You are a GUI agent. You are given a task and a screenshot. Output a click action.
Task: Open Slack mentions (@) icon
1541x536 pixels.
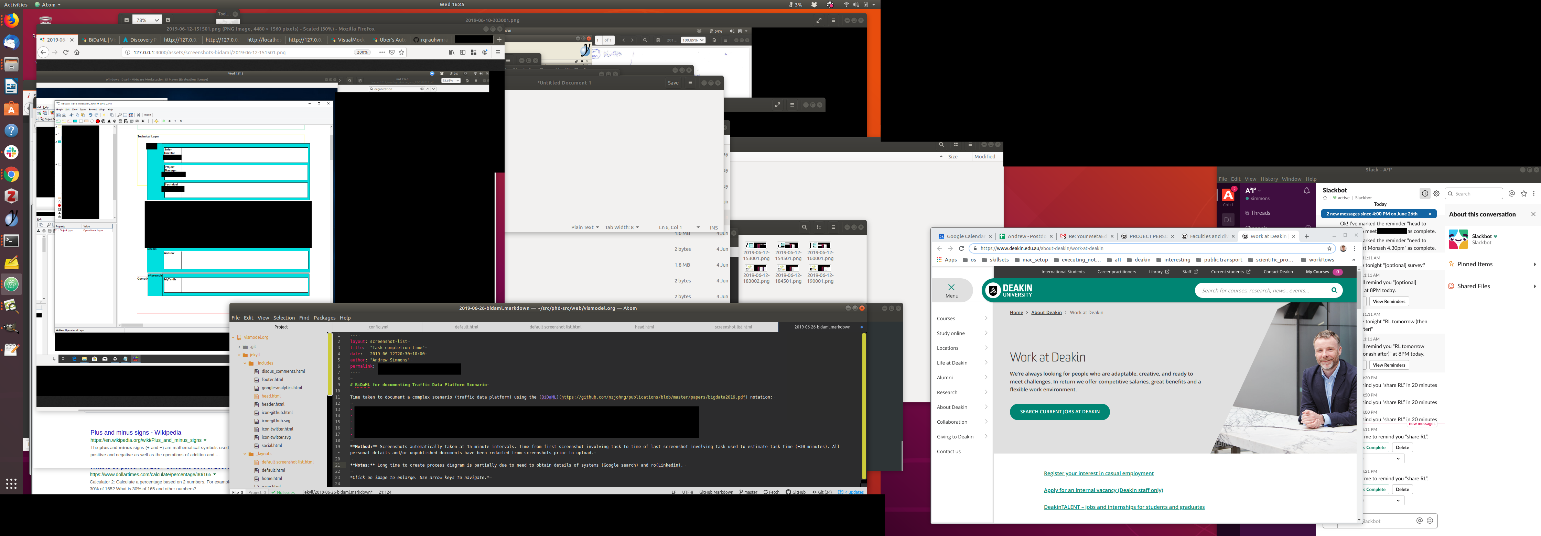(x=1512, y=193)
